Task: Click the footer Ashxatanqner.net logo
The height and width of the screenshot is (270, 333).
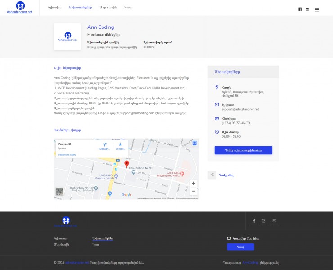Action: [66, 221]
